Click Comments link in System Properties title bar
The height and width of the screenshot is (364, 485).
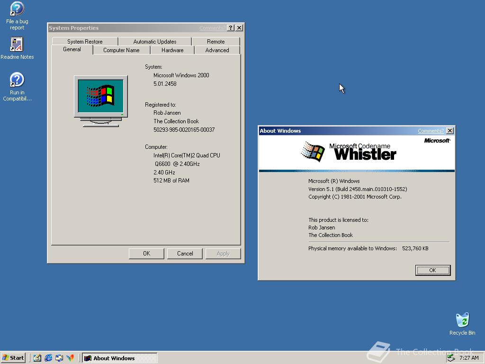pyautogui.click(x=212, y=28)
